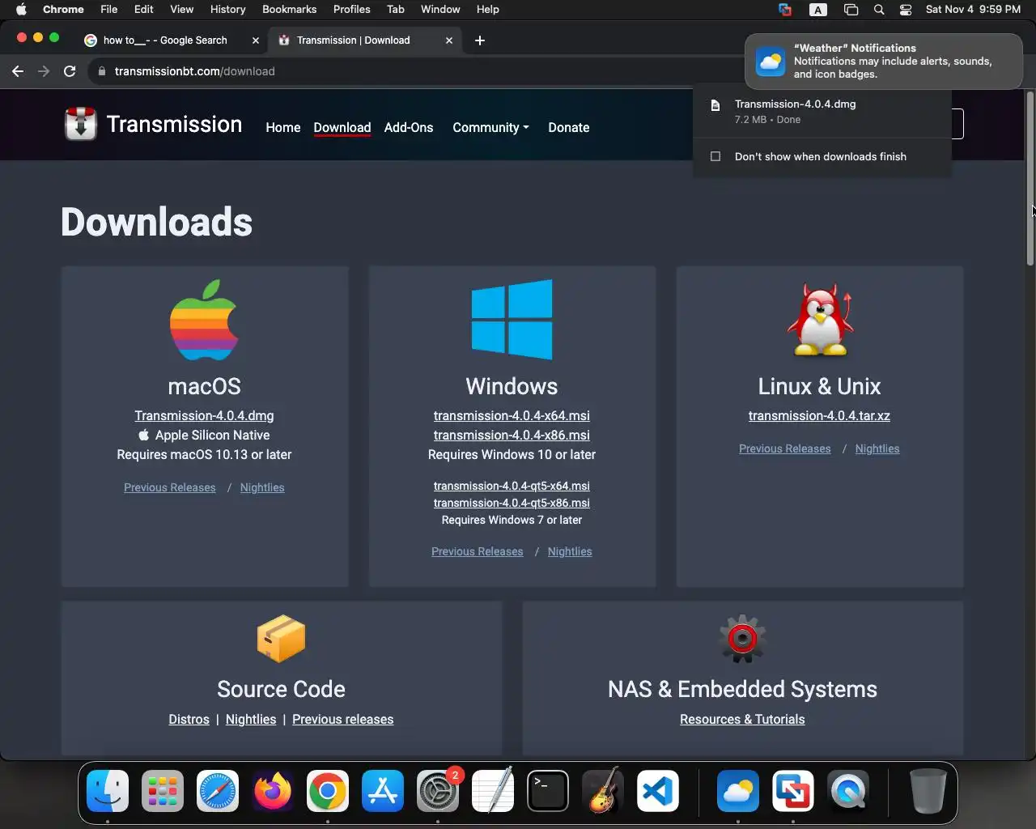Download transmission-4.0.4.tar.xz

[x=819, y=416]
